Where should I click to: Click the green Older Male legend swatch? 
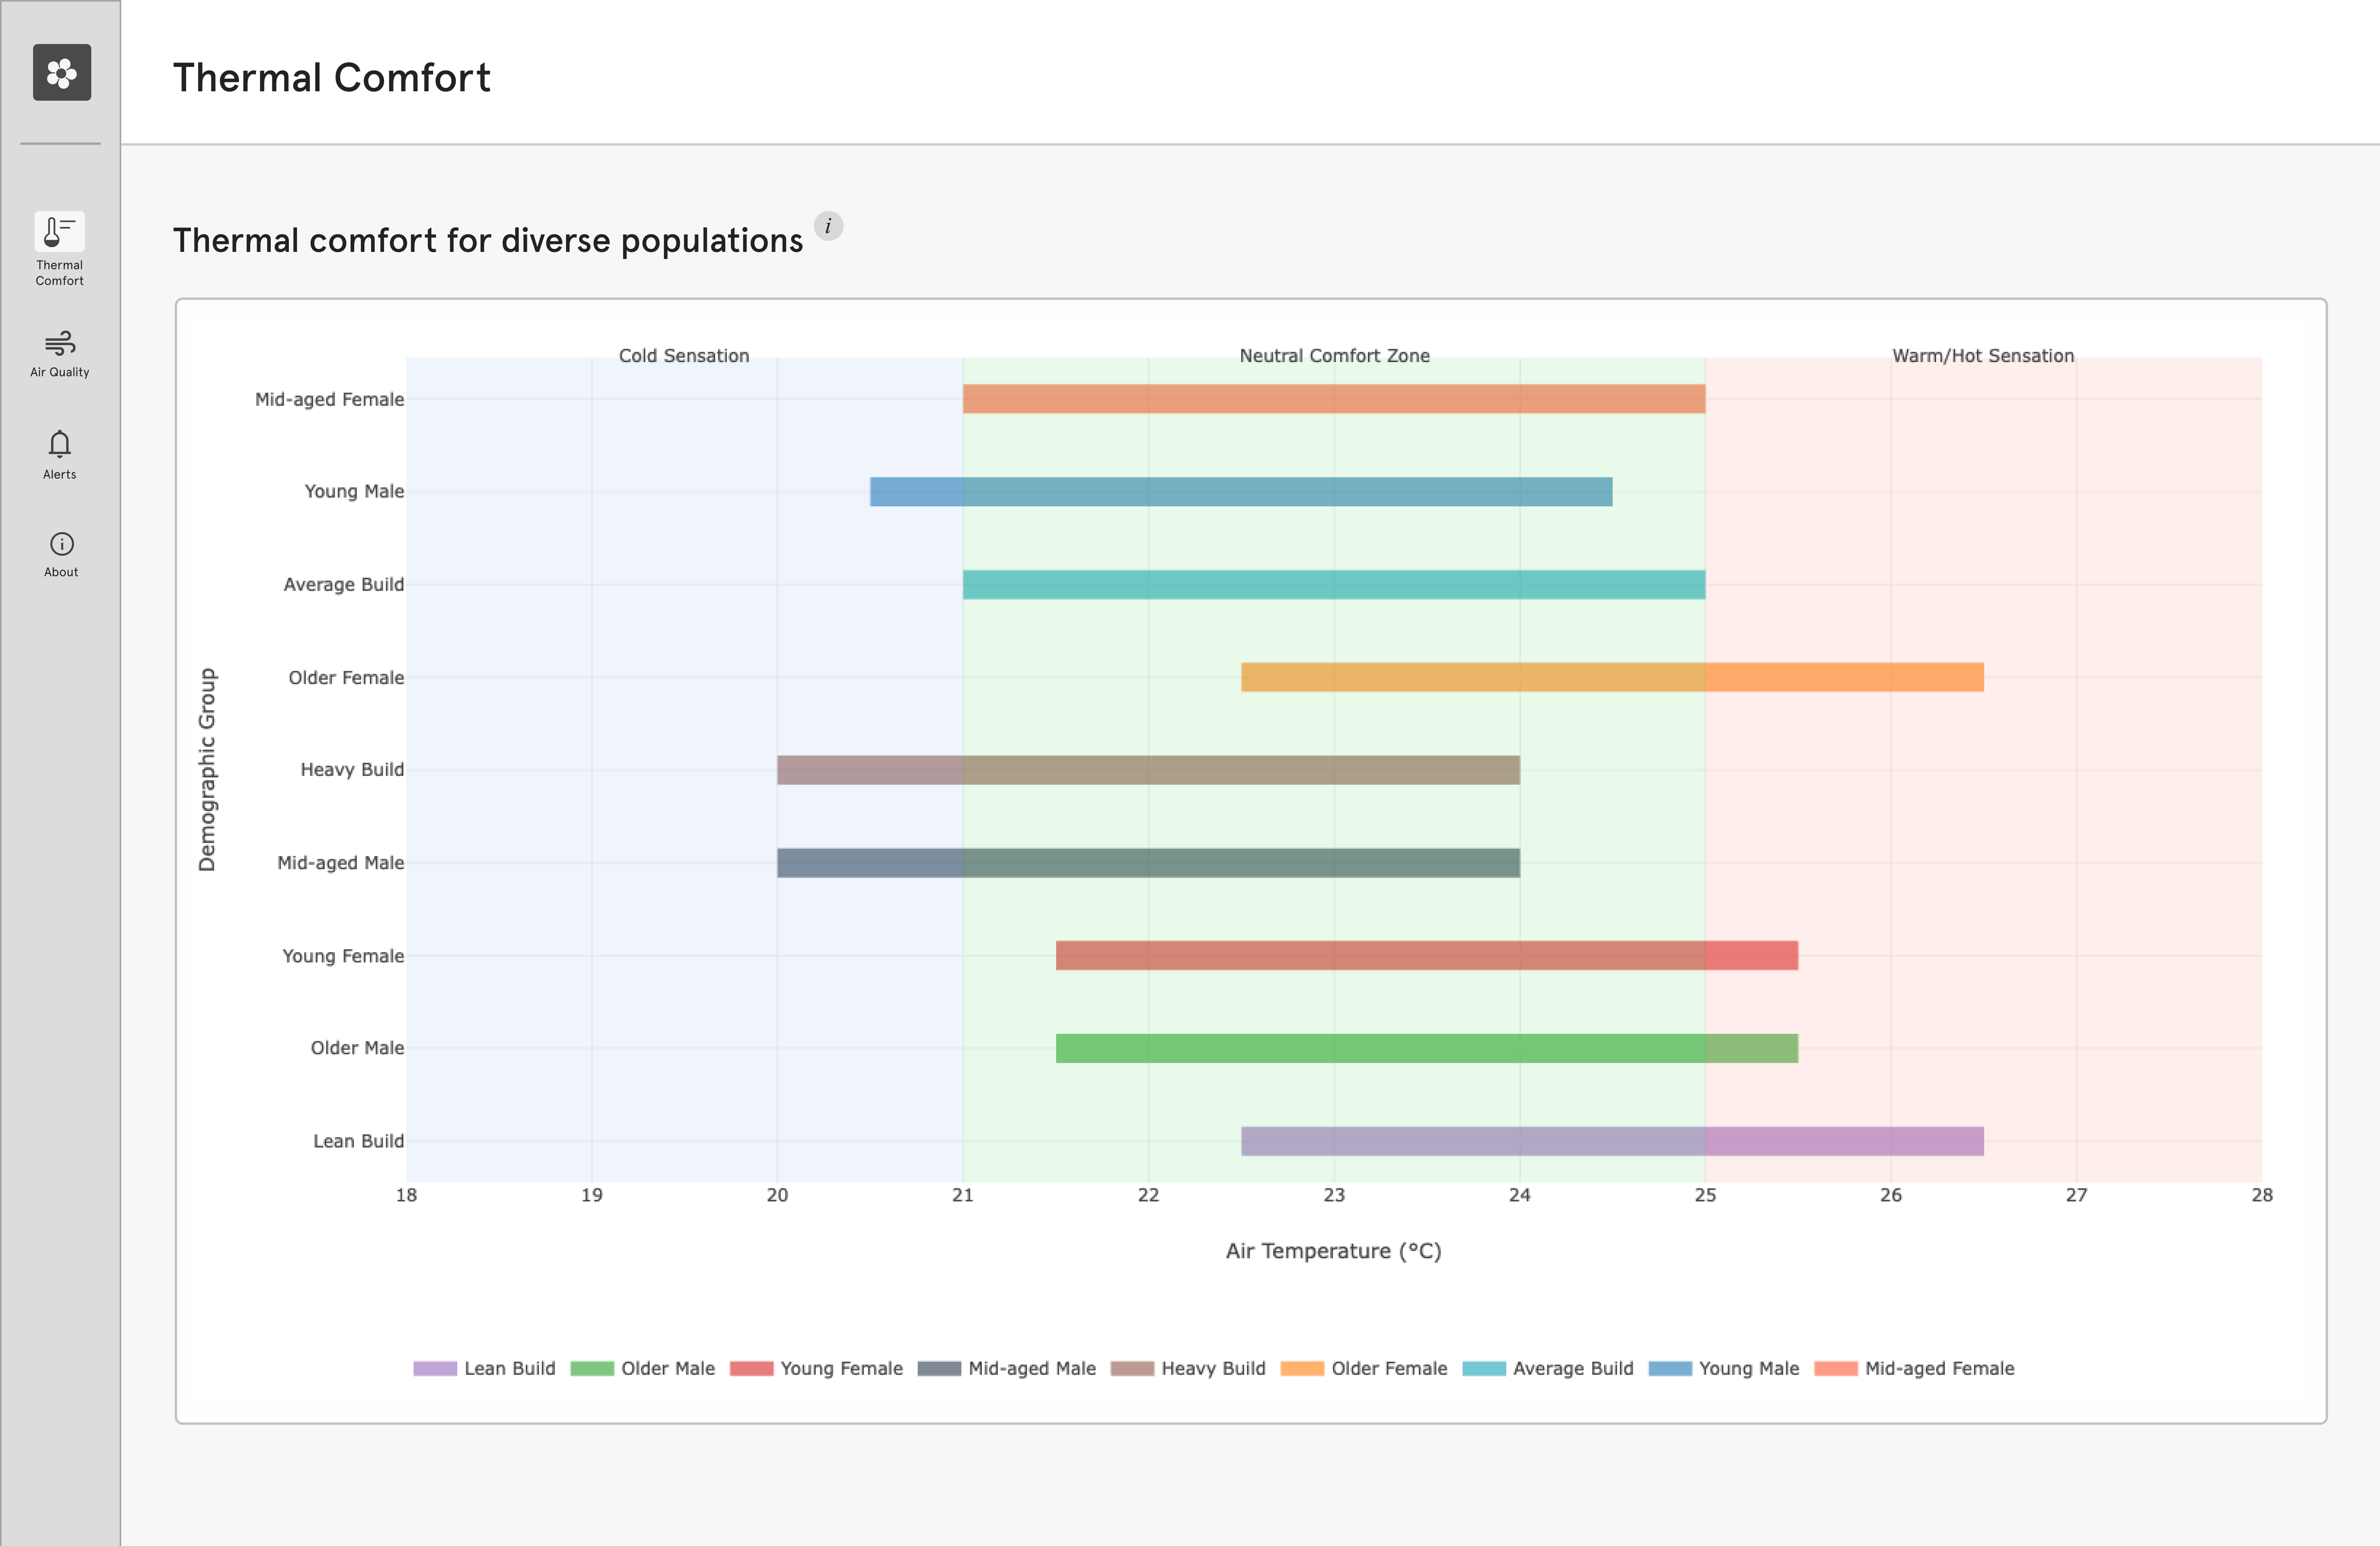click(x=592, y=1368)
